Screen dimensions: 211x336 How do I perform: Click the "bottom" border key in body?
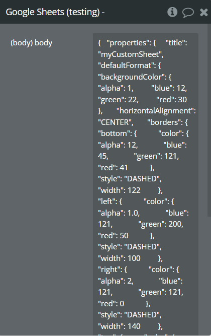pyautogui.click(x=115, y=133)
